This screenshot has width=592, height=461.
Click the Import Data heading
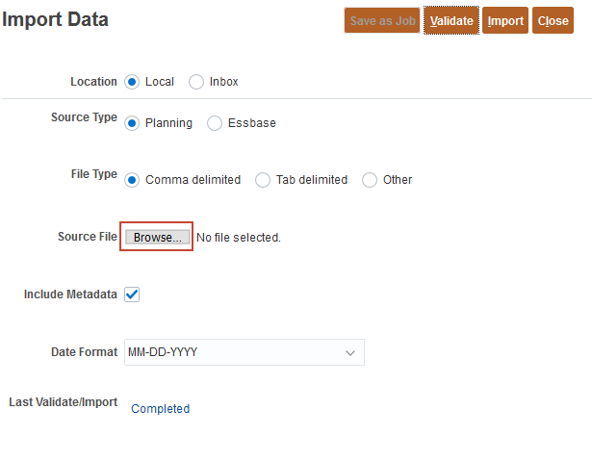pos(56,19)
